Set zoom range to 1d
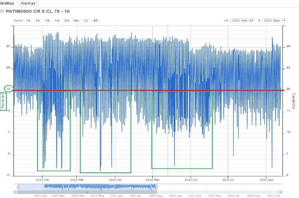The image size is (299, 198). 28,20
